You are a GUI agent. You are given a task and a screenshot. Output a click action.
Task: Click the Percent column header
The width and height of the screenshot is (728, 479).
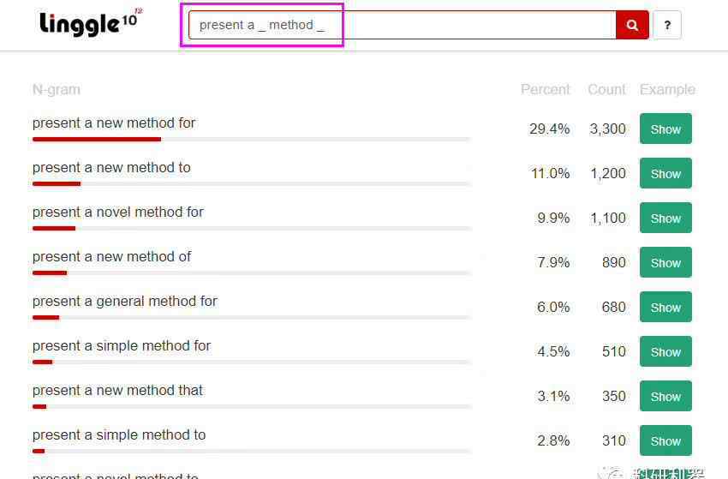tap(545, 89)
